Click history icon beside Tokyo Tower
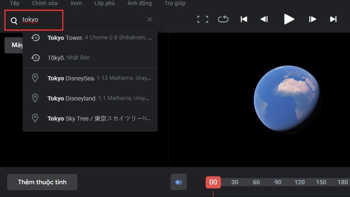The image size is (350, 197). (35, 37)
